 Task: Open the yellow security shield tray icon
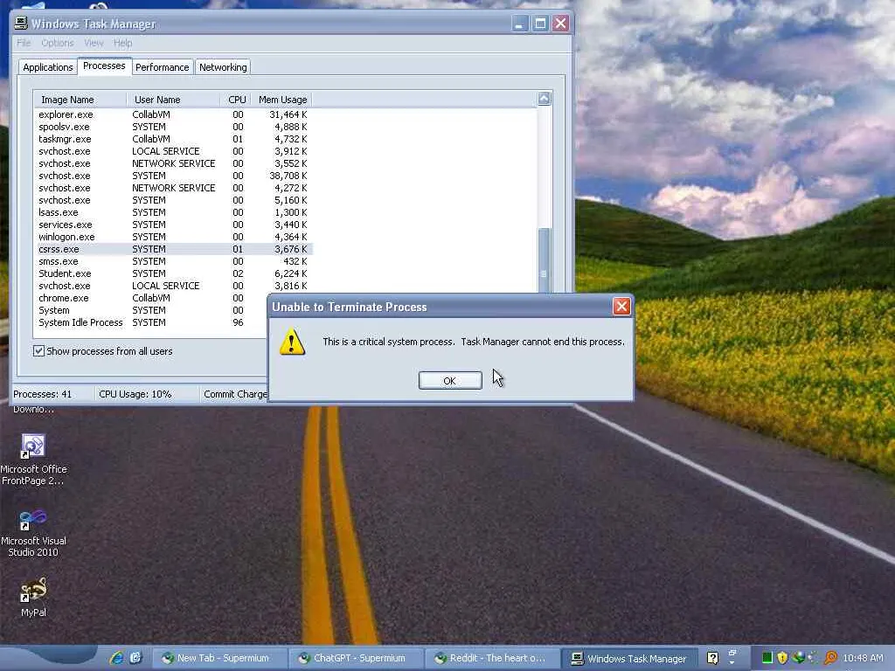782,658
